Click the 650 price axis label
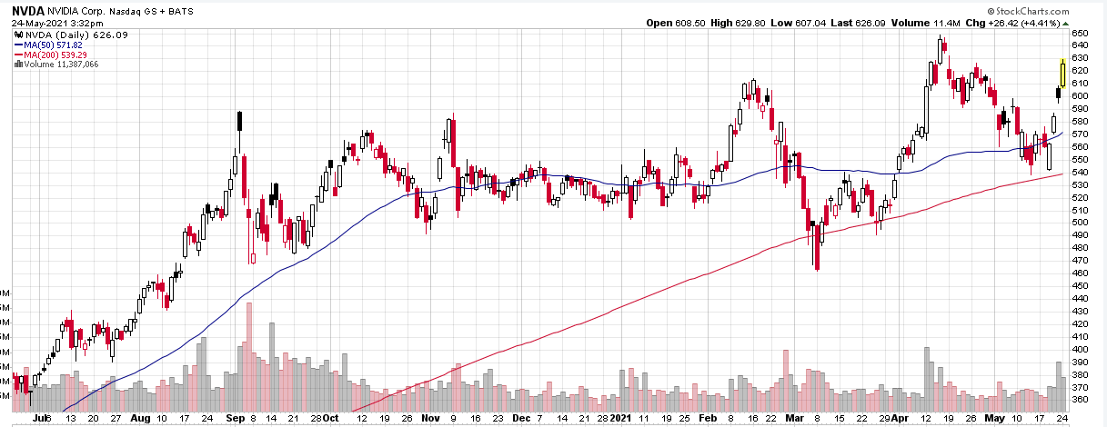The width and height of the screenshot is (1107, 427). click(1081, 32)
